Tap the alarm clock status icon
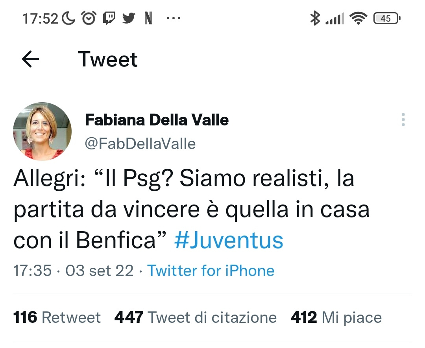Image resolution: width=425 pixels, height=348 pixels. click(x=89, y=18)
